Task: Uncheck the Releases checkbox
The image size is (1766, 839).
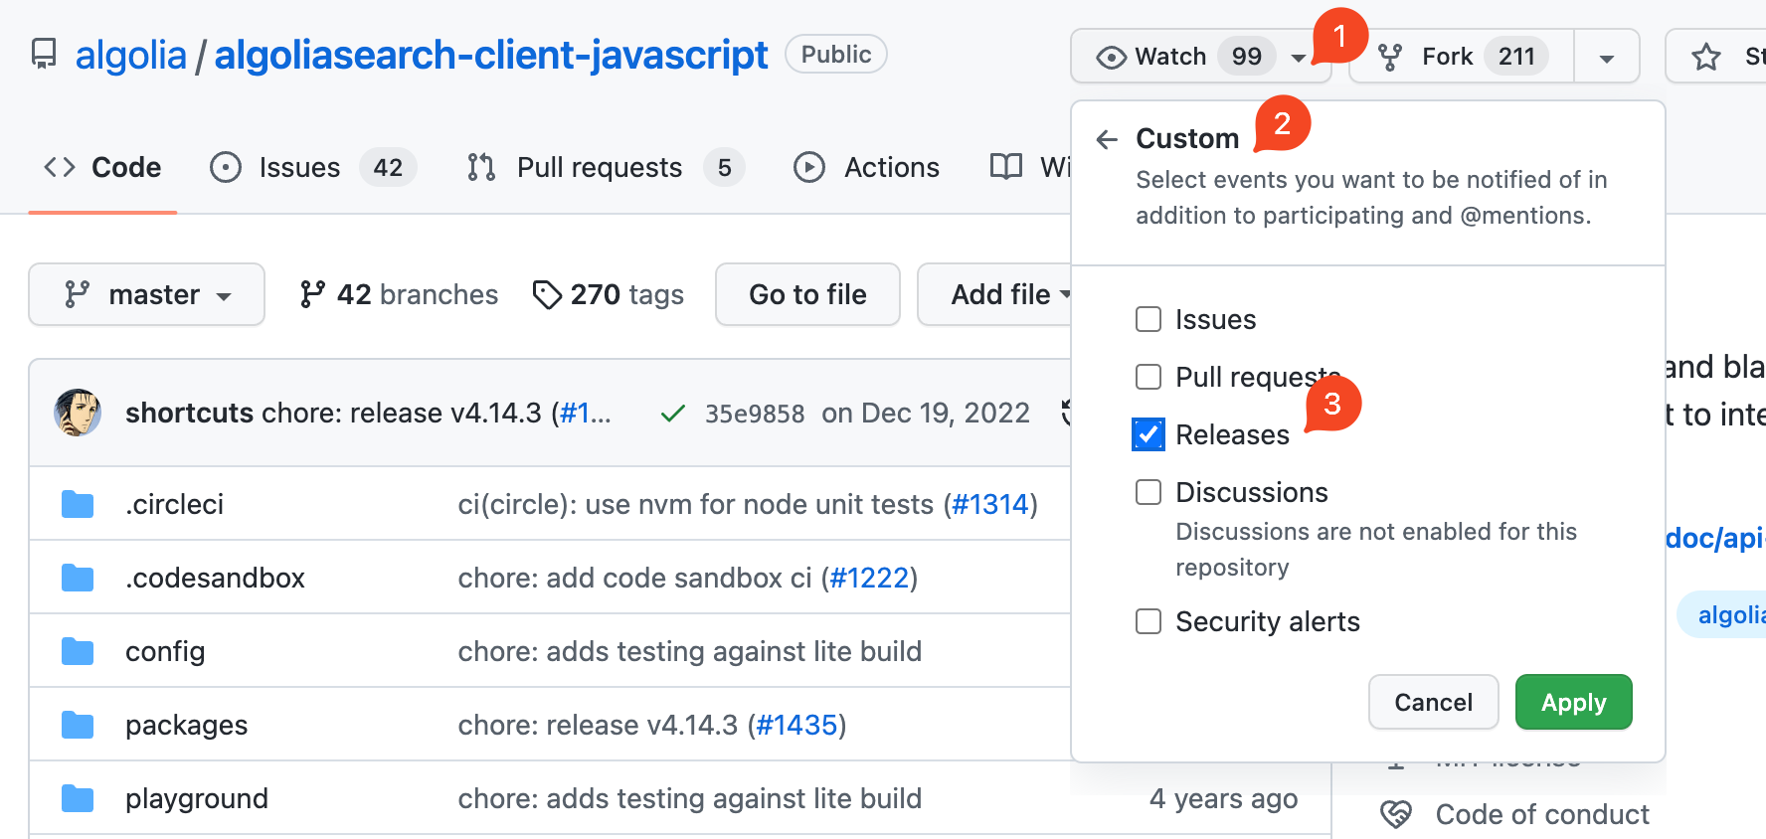Action: 1148,434
